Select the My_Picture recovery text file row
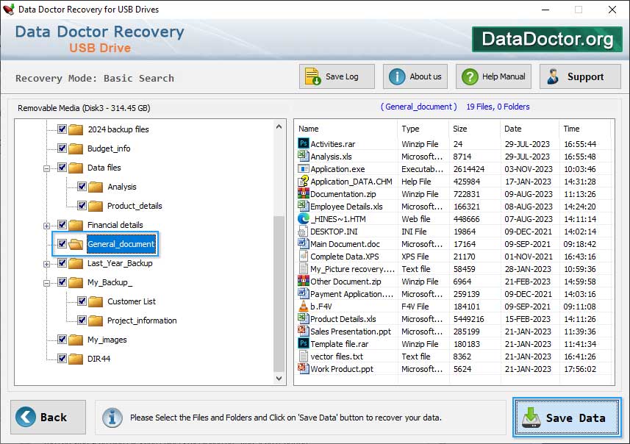 [x=455, y=269]
